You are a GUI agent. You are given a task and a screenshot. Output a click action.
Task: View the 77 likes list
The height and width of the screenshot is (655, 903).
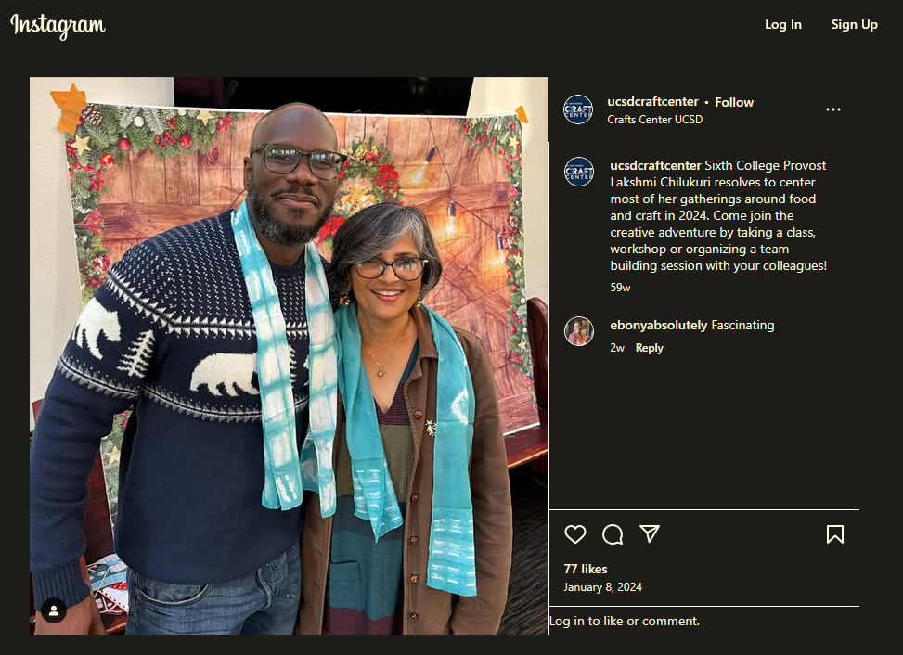[585, 569]
